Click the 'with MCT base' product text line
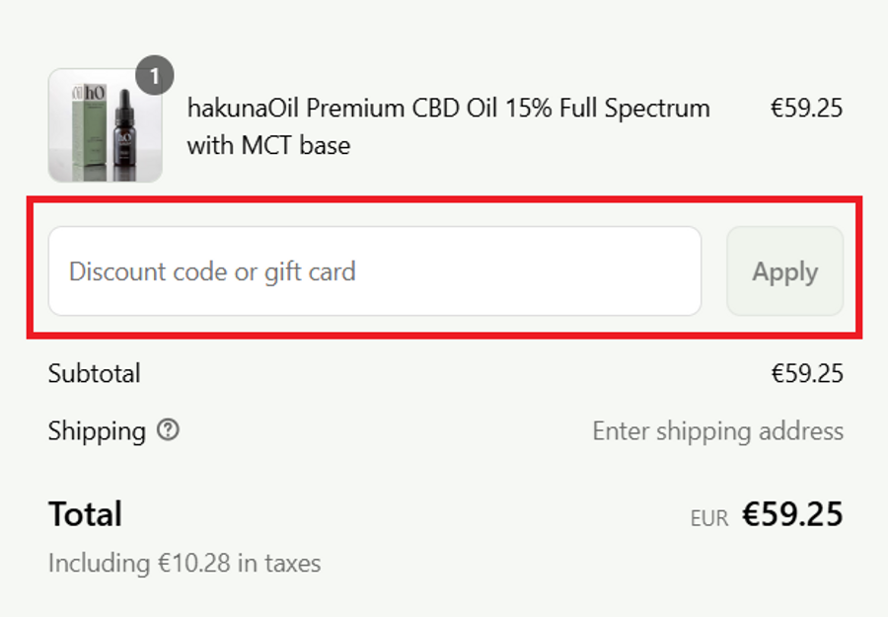Screen dimensions: 888x617 268,146
